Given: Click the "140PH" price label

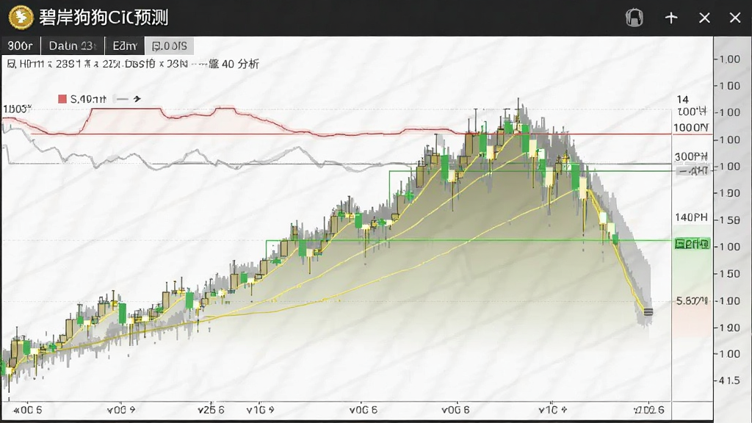Looking at the screenshot, I should click(691, 217).
